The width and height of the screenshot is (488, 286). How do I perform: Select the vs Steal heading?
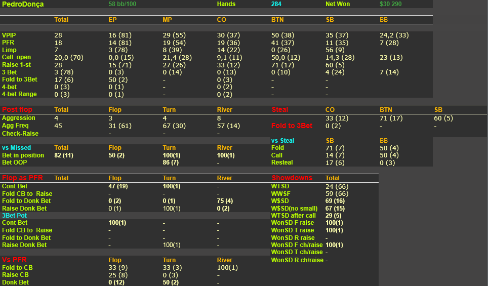click(282, 141)
